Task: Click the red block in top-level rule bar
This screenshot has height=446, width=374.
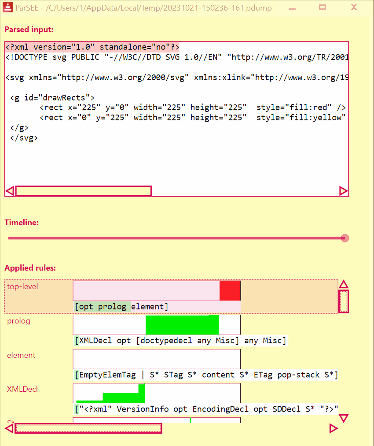Action: (230, 290)
